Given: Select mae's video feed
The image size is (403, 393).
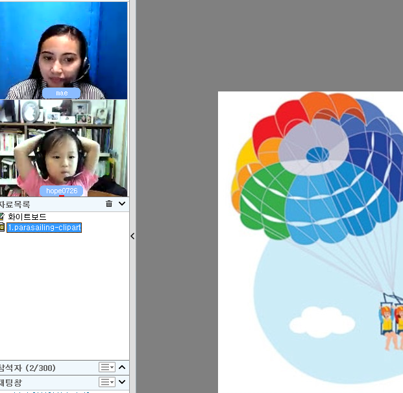Looking at the screenshot, I should click(64, 51).
